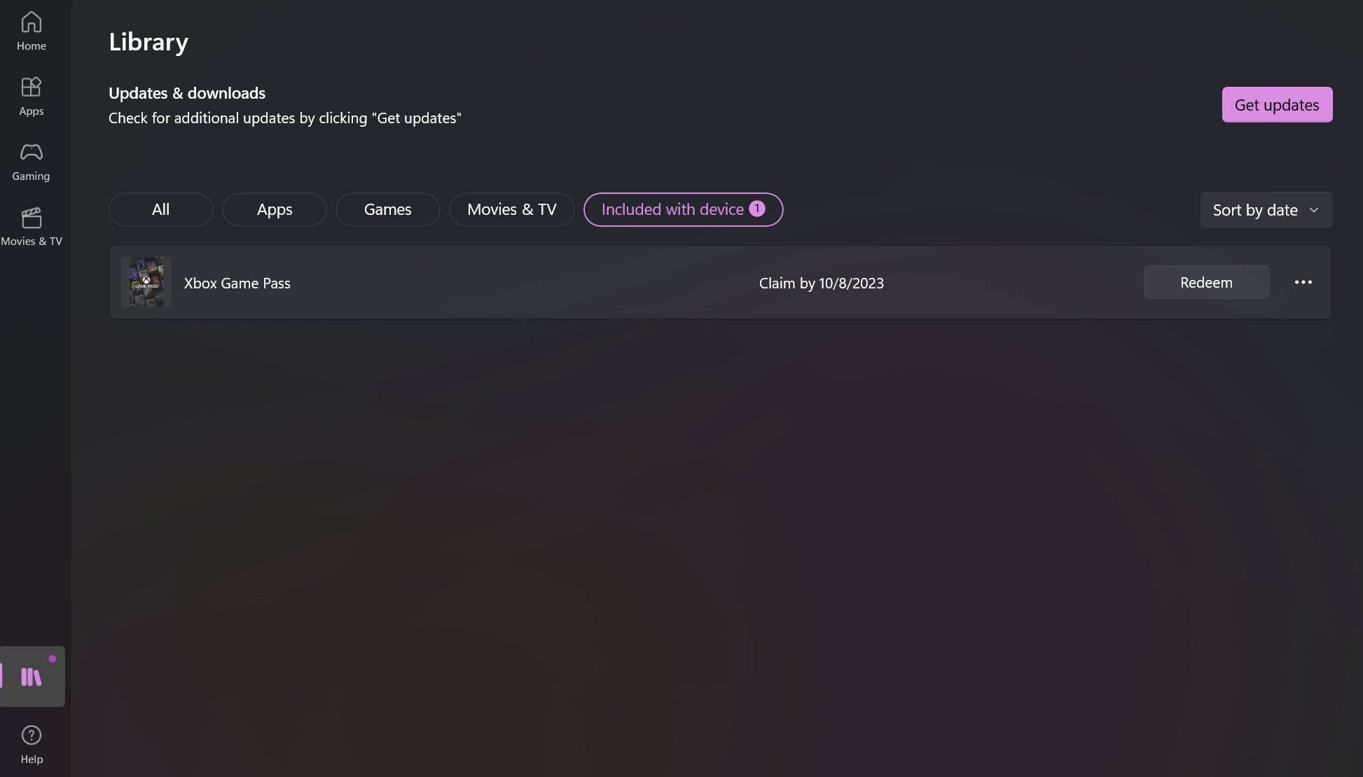This screenshot has height=777, width=1363.
Task: Open Movies & TV in sidebar
Action: (x=32, y=227)
